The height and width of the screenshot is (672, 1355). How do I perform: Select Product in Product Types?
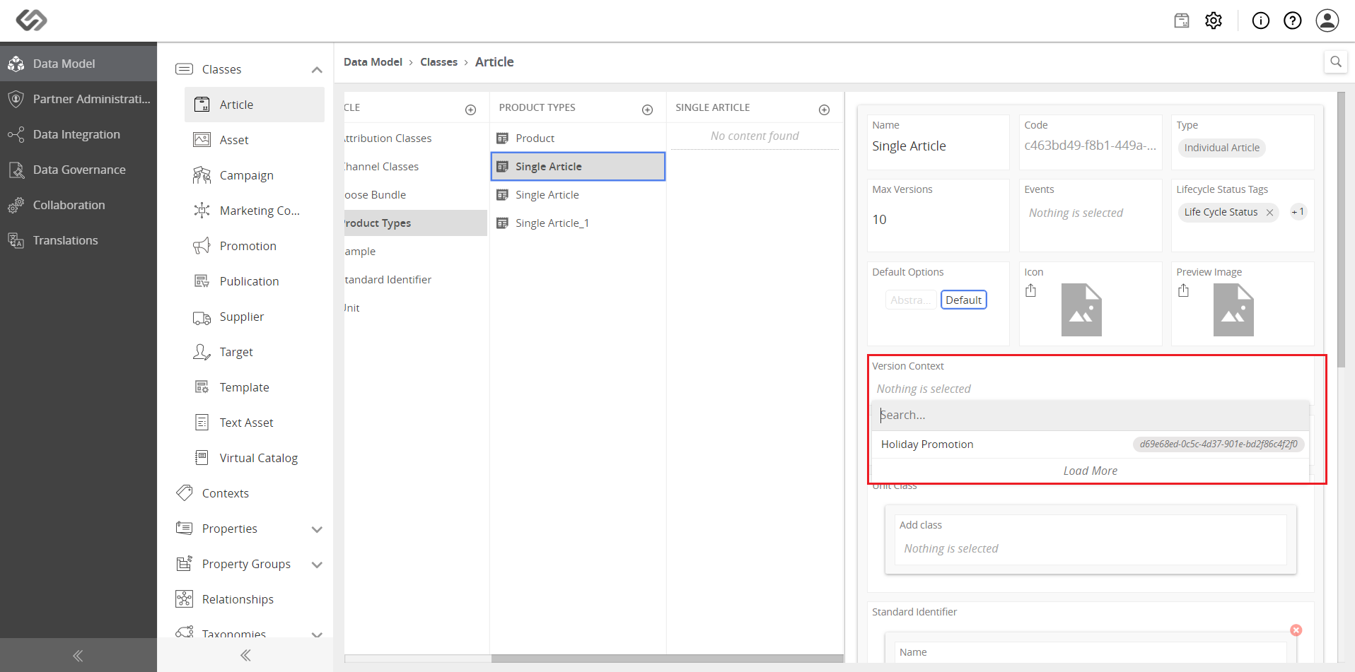pyautogui.click(x=578, y=138)
